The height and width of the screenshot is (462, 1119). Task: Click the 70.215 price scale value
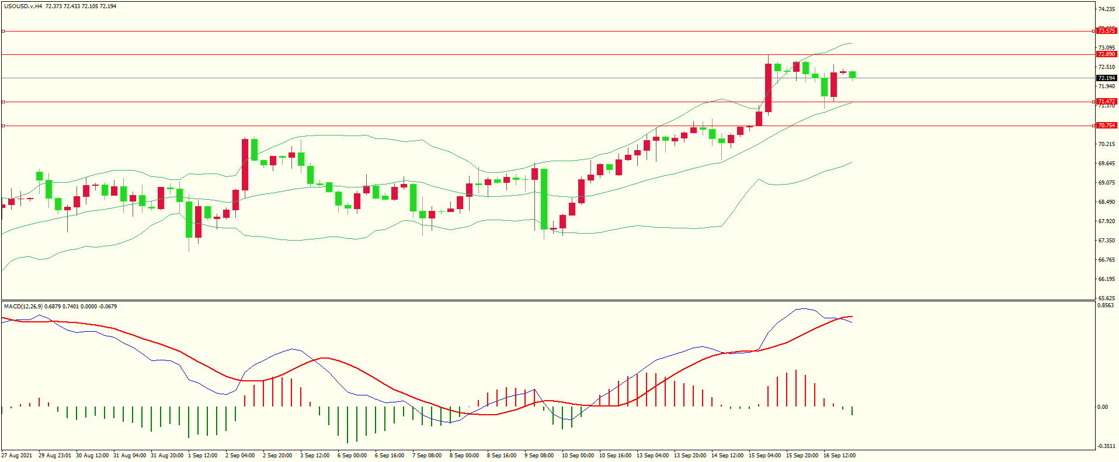click(x=1107, y=144)
